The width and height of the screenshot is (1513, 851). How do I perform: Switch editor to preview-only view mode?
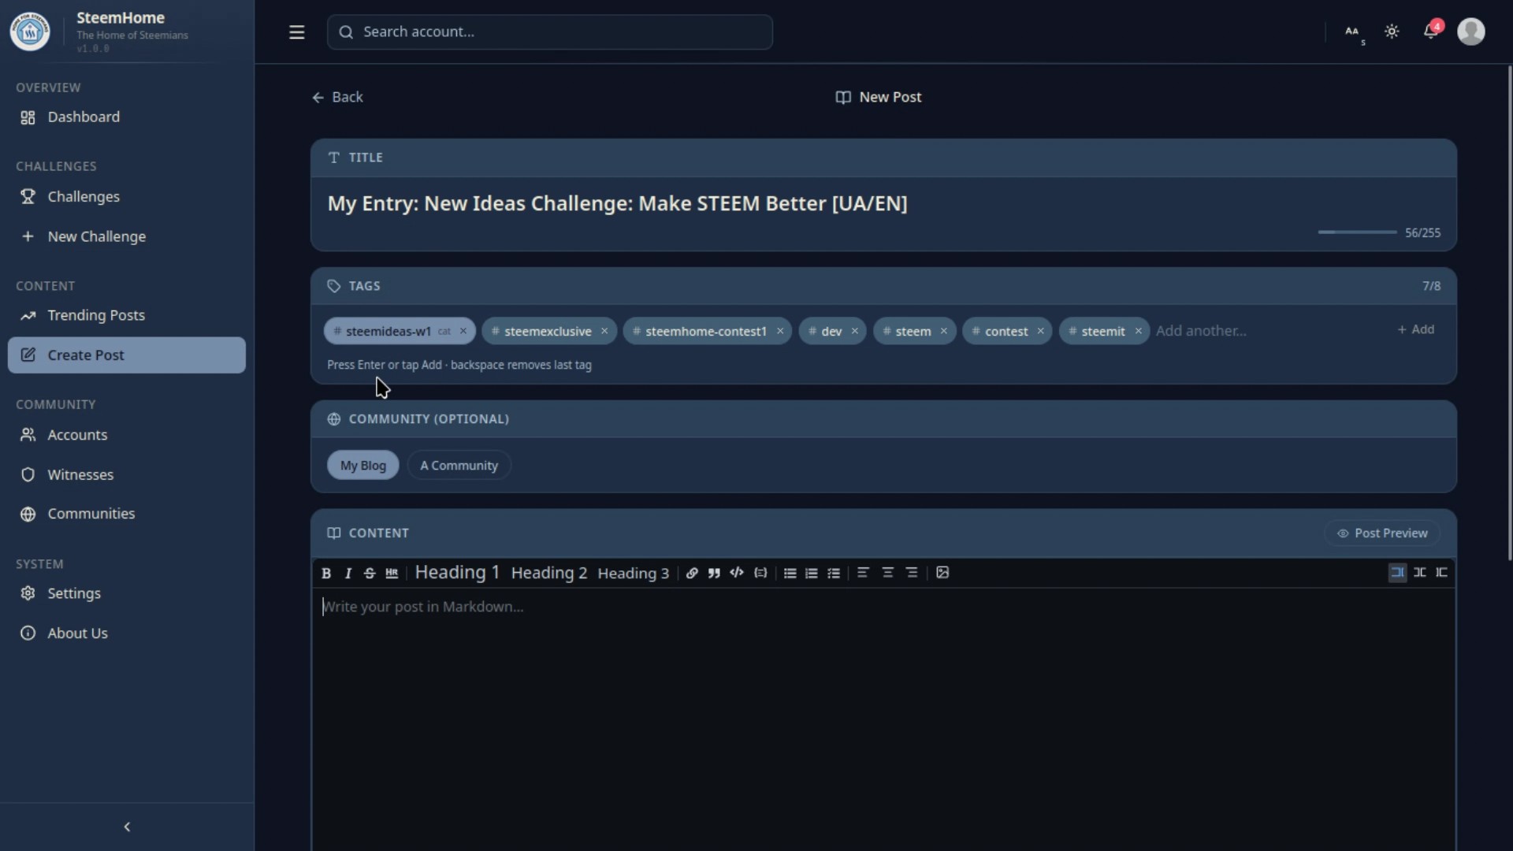1442,573
